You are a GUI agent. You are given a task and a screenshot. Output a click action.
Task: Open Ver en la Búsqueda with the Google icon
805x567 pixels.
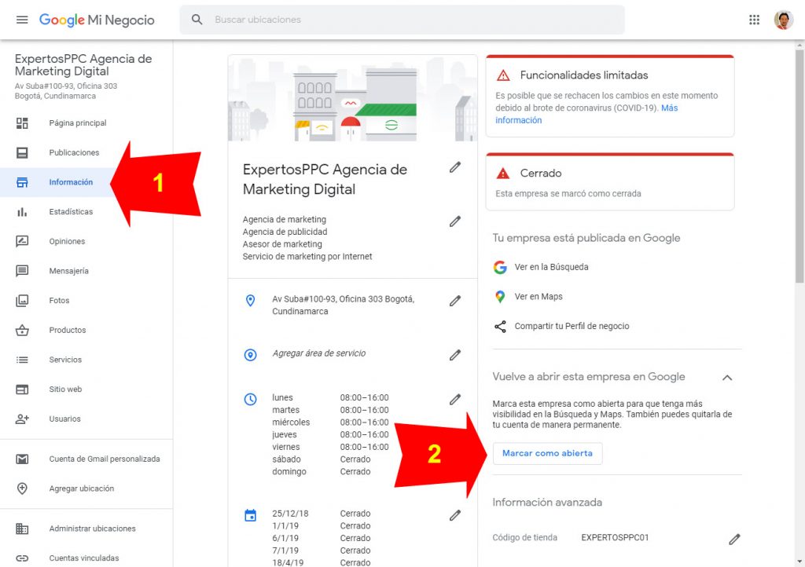point(501,267)
